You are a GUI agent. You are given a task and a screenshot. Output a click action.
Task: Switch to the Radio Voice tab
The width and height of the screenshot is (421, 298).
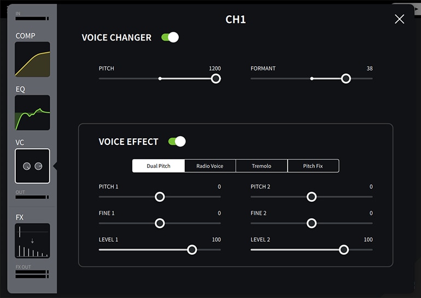pos(210,166)
